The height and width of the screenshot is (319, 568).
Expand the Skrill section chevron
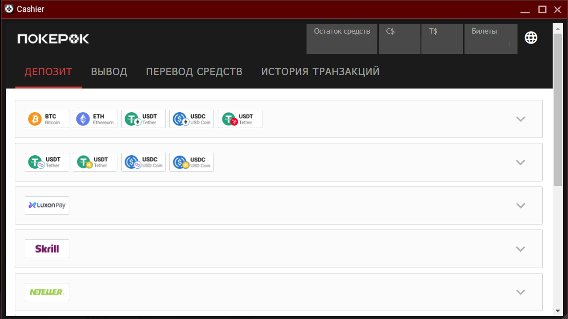(520, 249)
